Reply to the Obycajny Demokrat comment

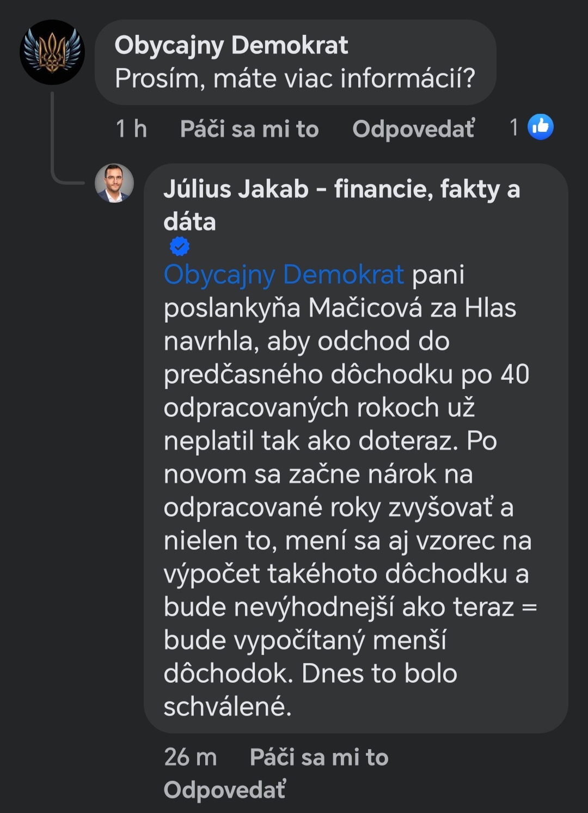(x=413, y=129)
